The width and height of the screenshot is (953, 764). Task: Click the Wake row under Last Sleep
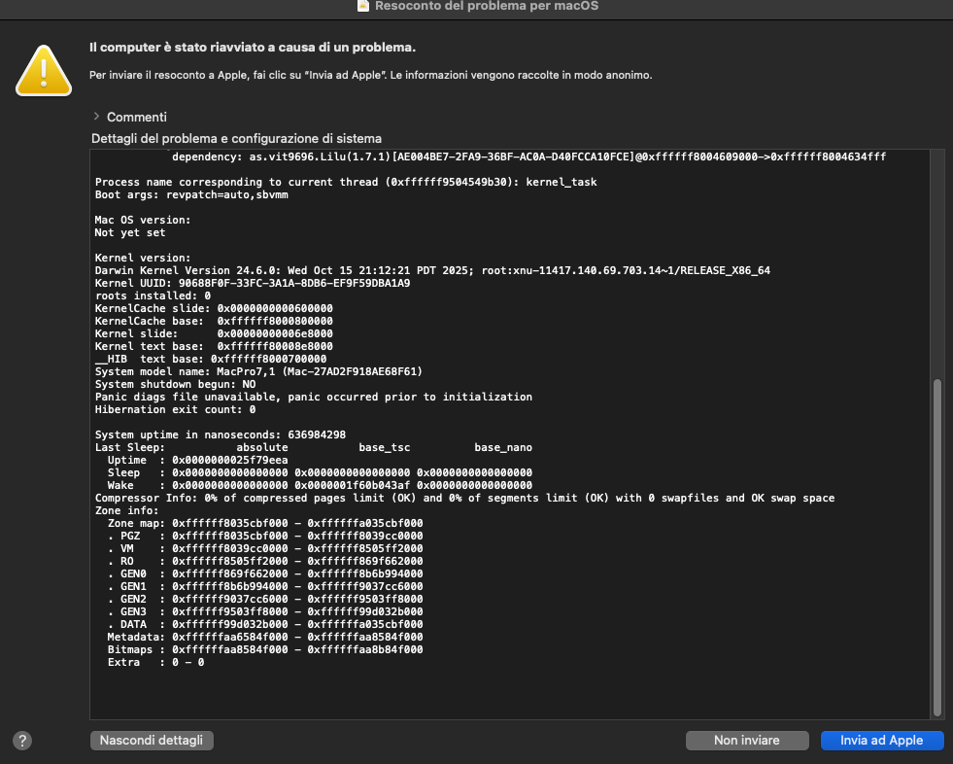point(320,485)
